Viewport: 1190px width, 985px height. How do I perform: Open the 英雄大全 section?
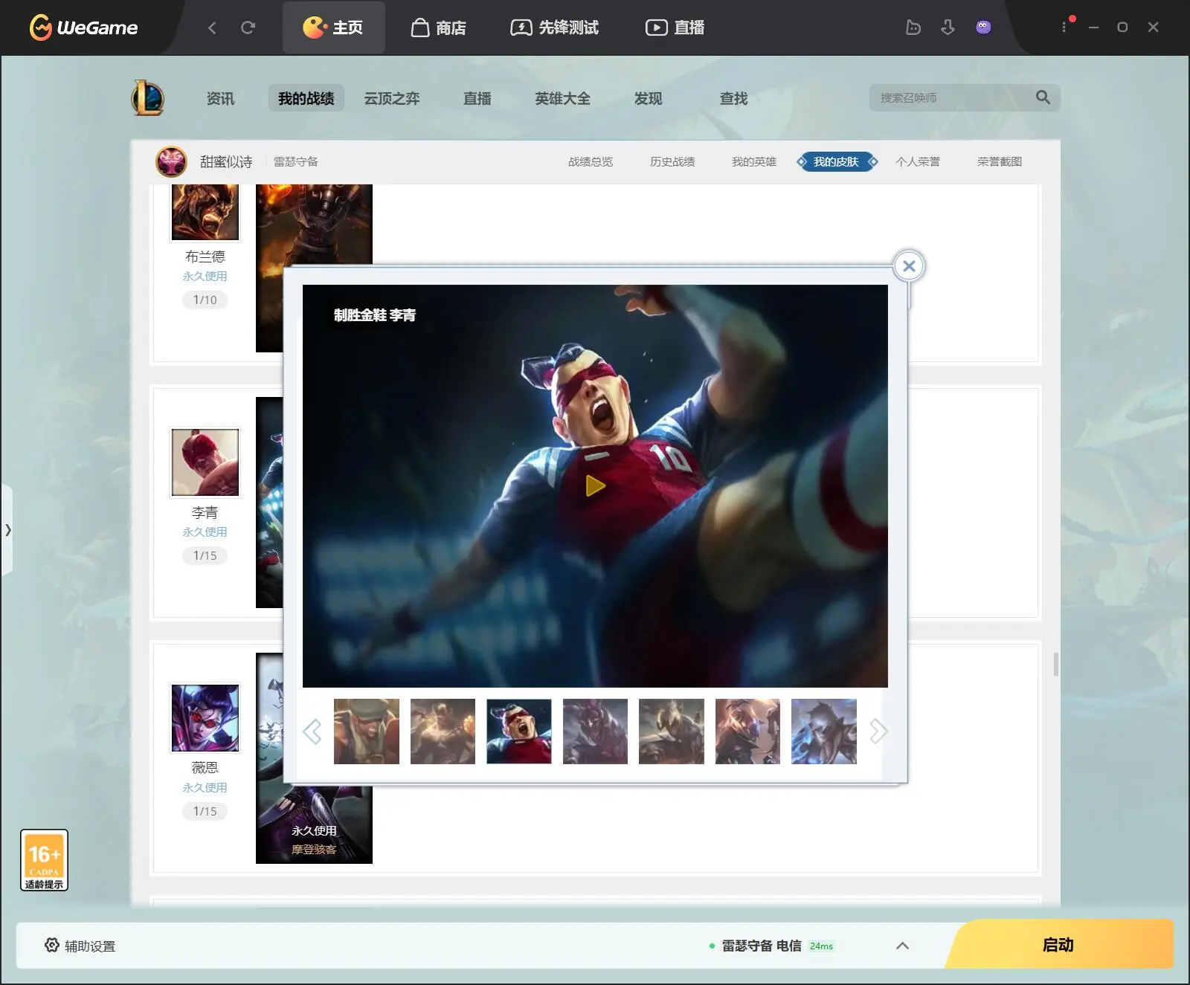click(x=562, y=98)
